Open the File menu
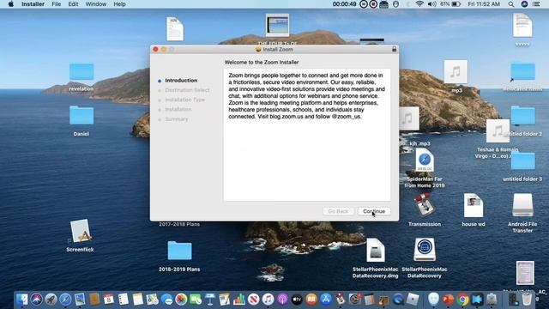This screenshot has width=549, height=309. click(x=56, y=4)
